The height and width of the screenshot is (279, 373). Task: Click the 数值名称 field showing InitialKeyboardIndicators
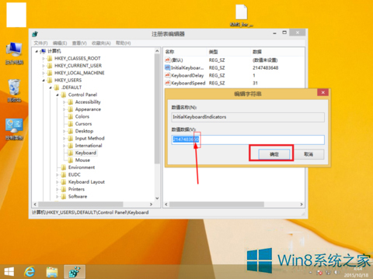tap(248, 117)
